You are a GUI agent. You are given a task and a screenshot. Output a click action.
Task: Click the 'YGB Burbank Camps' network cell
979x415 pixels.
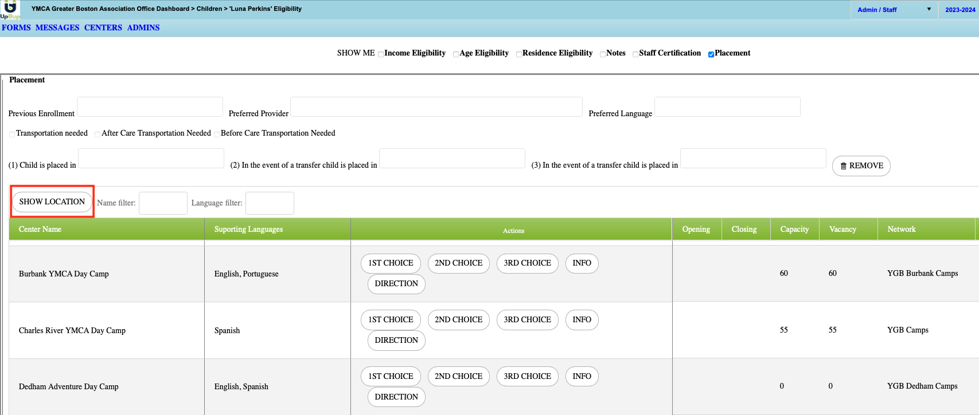click(x=926, y=273)
